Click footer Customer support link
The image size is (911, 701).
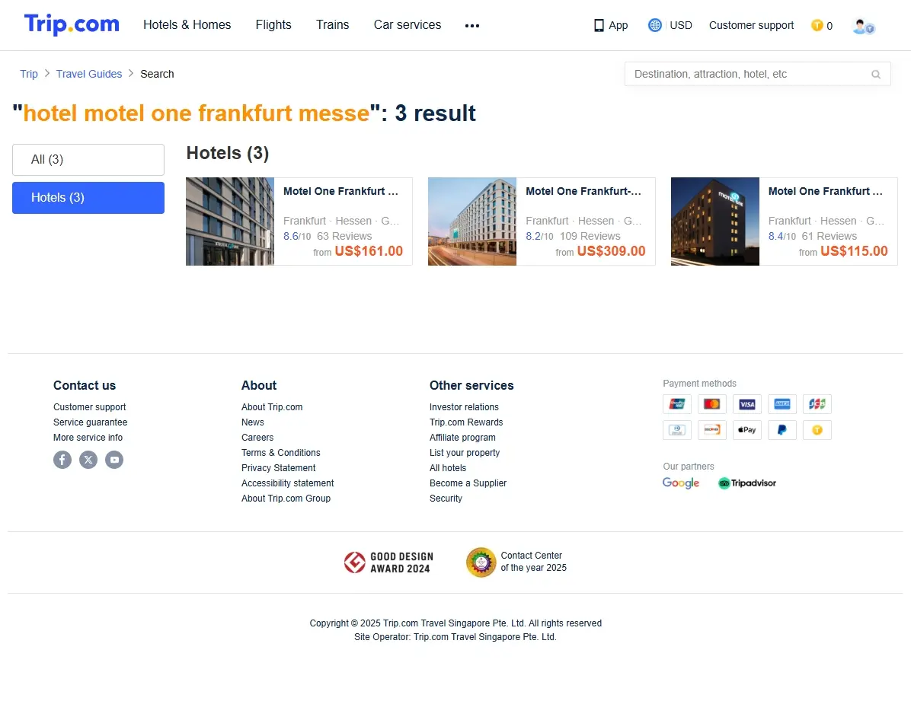point(89,407)
